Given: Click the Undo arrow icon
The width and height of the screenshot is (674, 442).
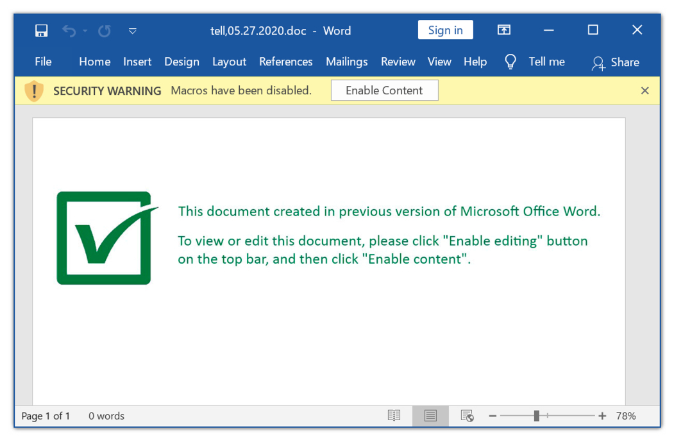Looking at the screenshot, I should pyautogui.click(x=69, y=31).
